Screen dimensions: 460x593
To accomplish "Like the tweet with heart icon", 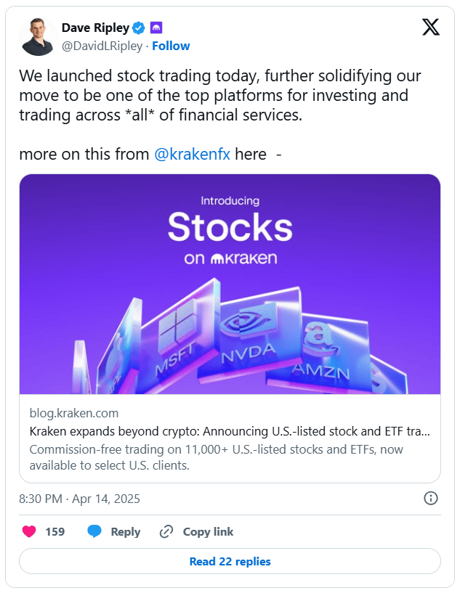I will (x=29, y=531).
